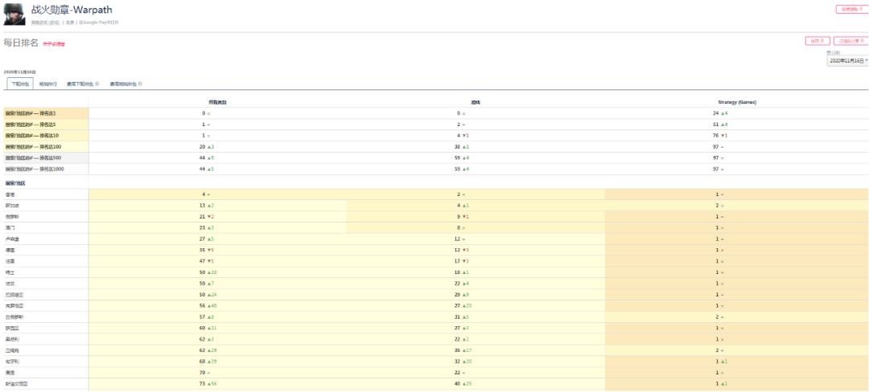The width and height of the screenshot is (869, 392).
Task: Click the Warpath app icon thumbnail
Action: click(14, 14)
